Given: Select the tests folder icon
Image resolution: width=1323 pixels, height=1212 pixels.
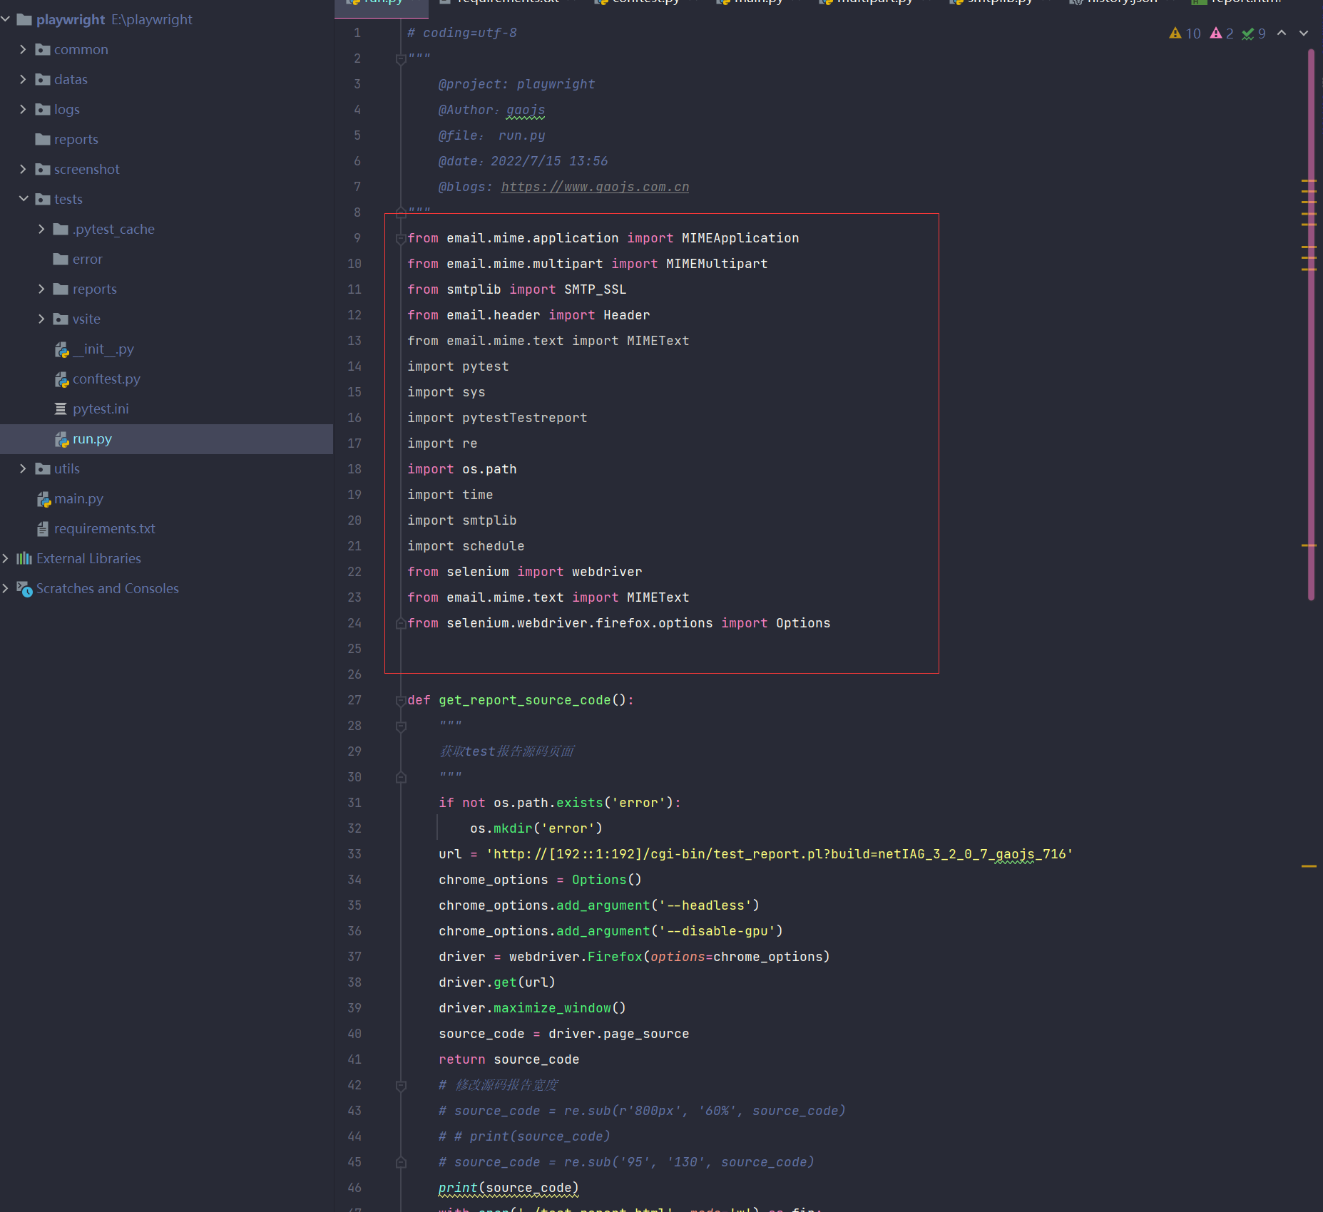Looking at the screenshot, I should pos(43,199).
